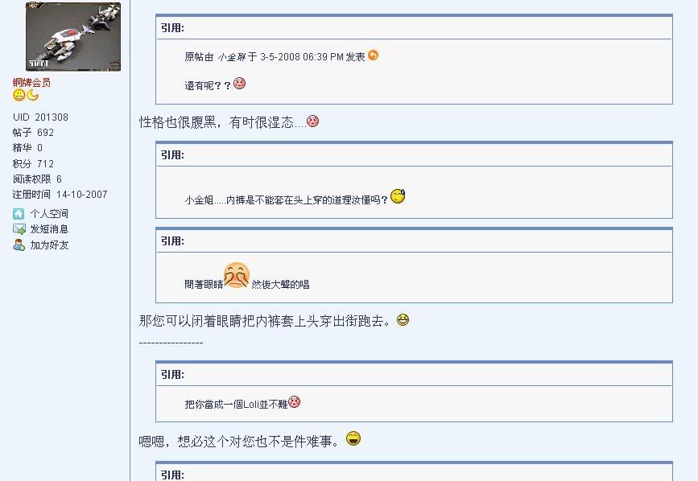Click the moon rank icon under 铜牌会员
The image size is (698, 481).
tap(32, 95)
